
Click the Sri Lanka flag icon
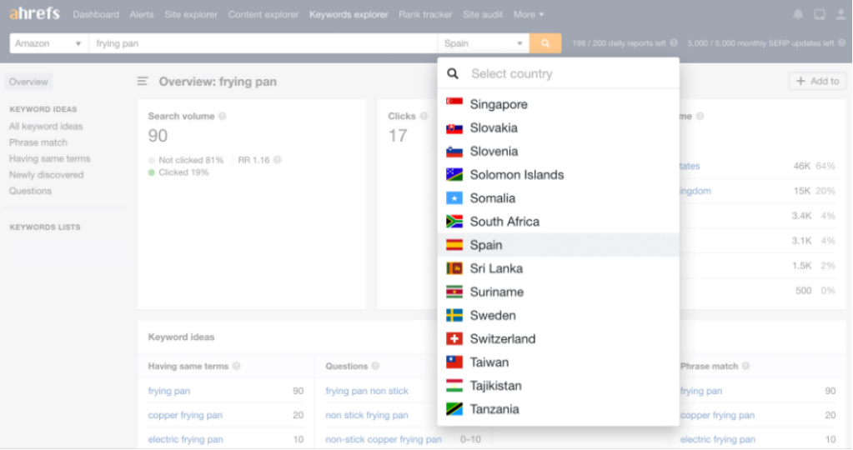point(454,268)
